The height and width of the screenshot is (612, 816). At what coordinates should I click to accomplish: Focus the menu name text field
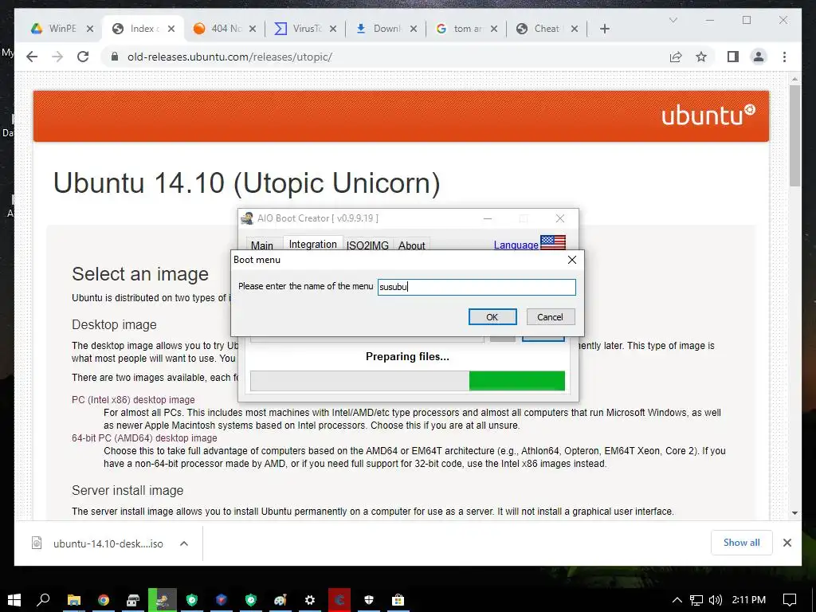click(x=477, y=287)
